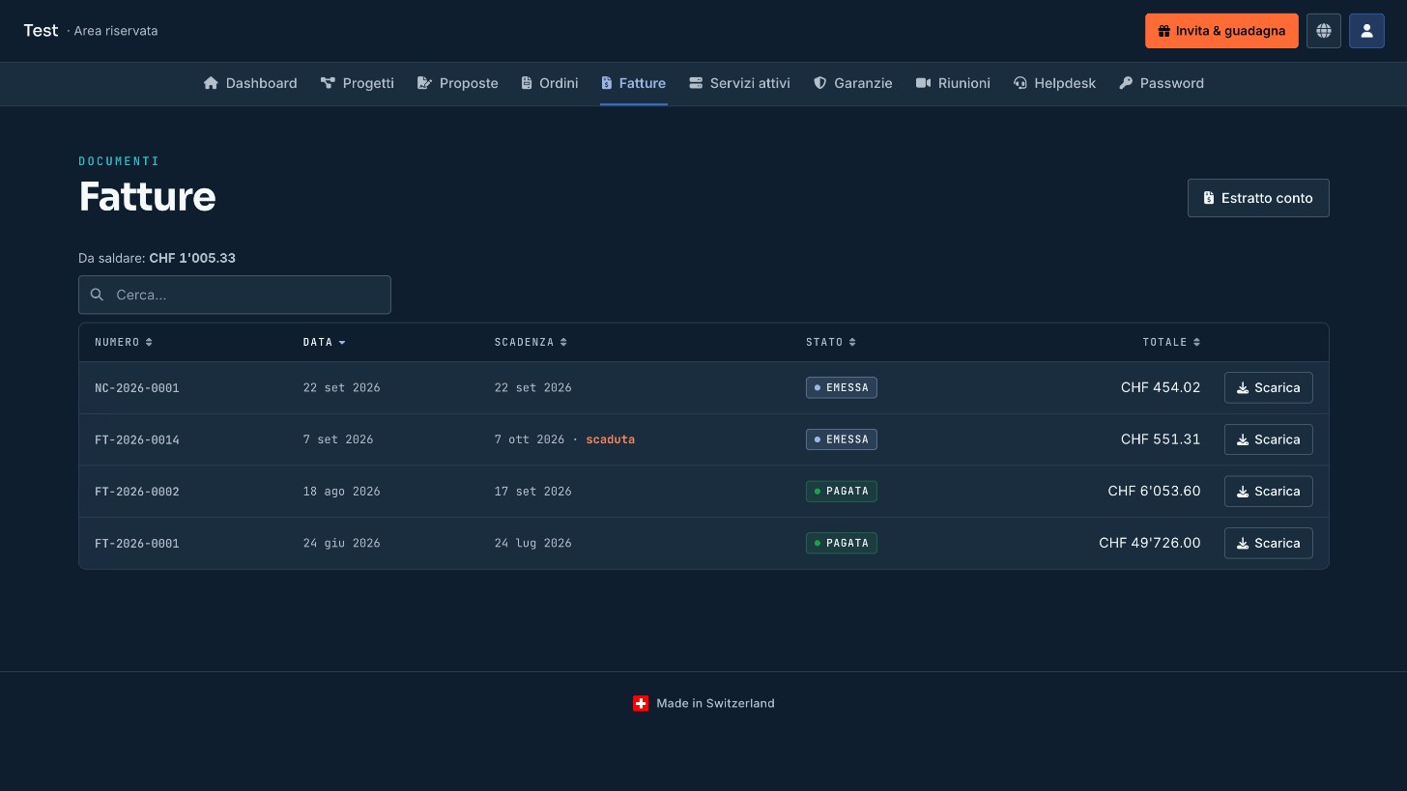Click the orange scaduta overdue label
The image size is (1407, 791).
tap(611, 439)
